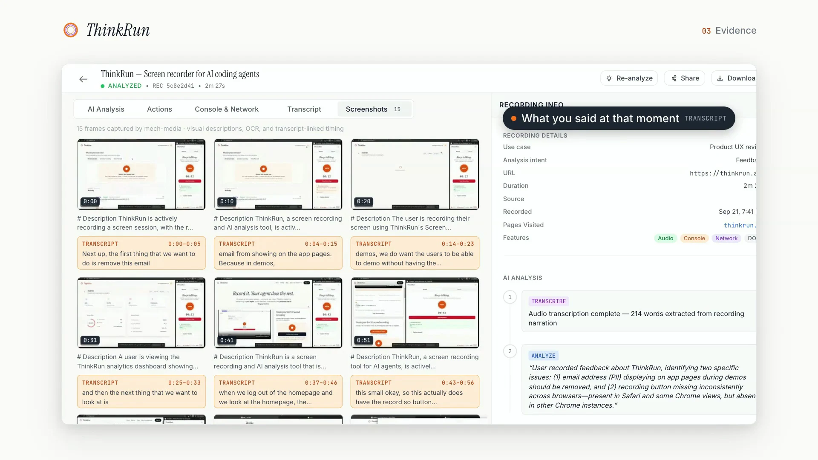Open the screenshot thumbnail at 0:41
This screenshot has width=818, height=460.
click(278, 313)
